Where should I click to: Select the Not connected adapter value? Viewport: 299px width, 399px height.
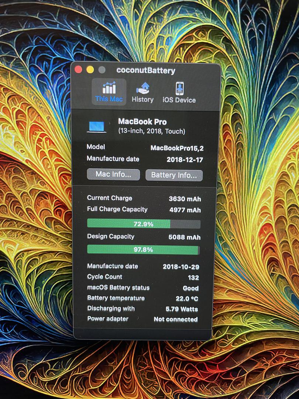tap(176, 319)
